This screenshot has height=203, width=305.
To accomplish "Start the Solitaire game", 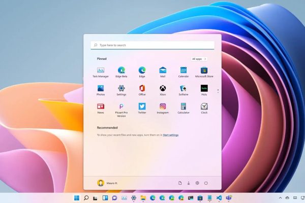I will click(x=184, y=90).
